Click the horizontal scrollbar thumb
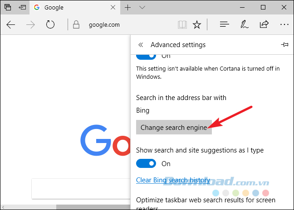This screenshot has height=210, width=294. [x=93, y=207]
